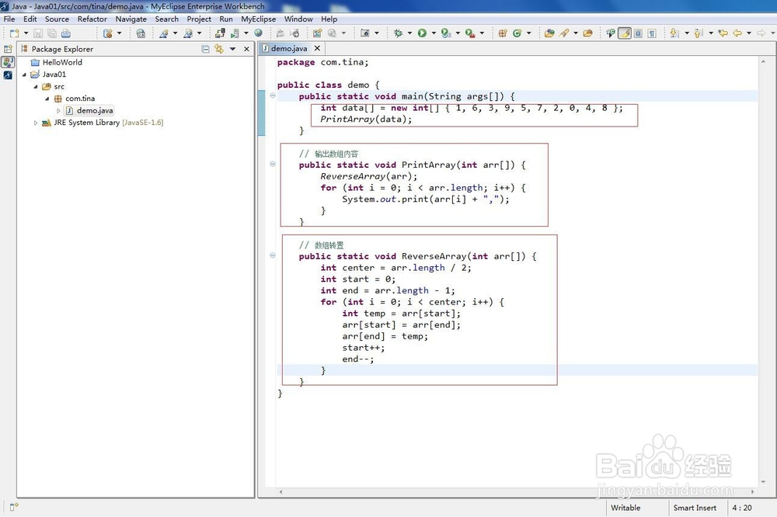Click the capture screenshot camera icon
This screenshot has height=517, width=777.
(x=364, y=33)
